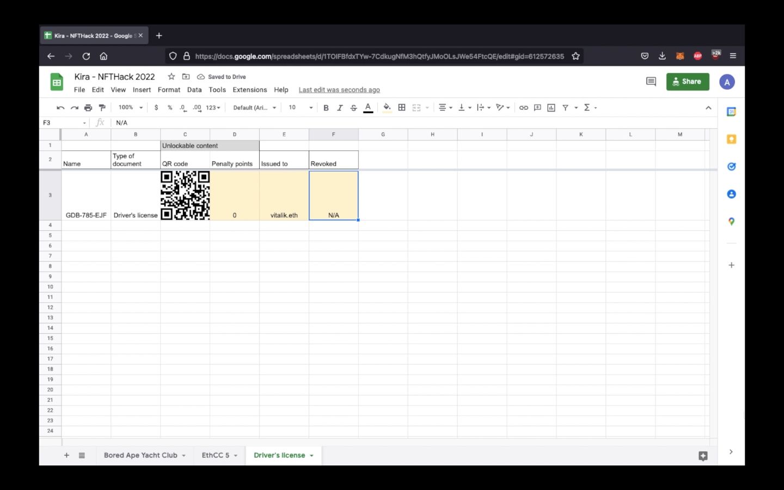Open text color picker
784x490 pixels.
[x=368, y=108]
